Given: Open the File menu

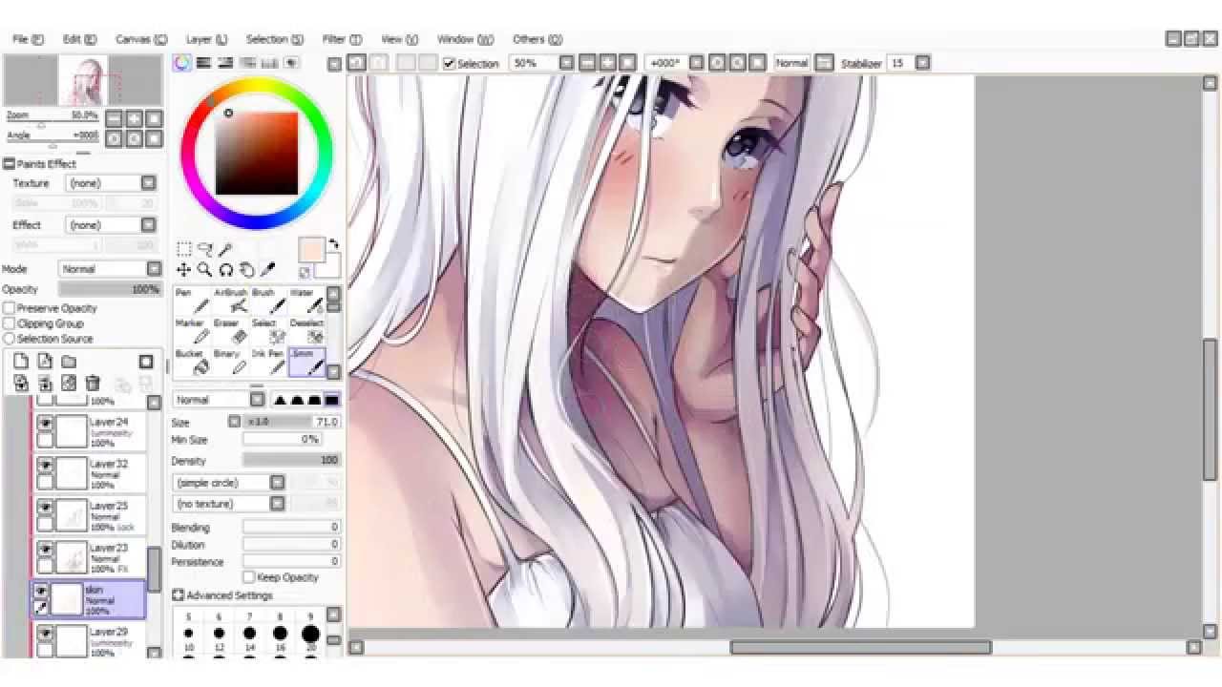Looking at the screenshot, I should [x=28, y=39].
